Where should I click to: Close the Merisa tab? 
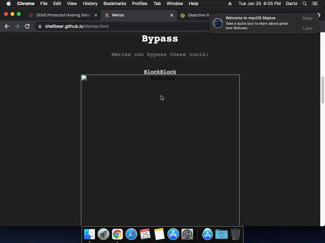pyautogui.click(x=172, y=15)
